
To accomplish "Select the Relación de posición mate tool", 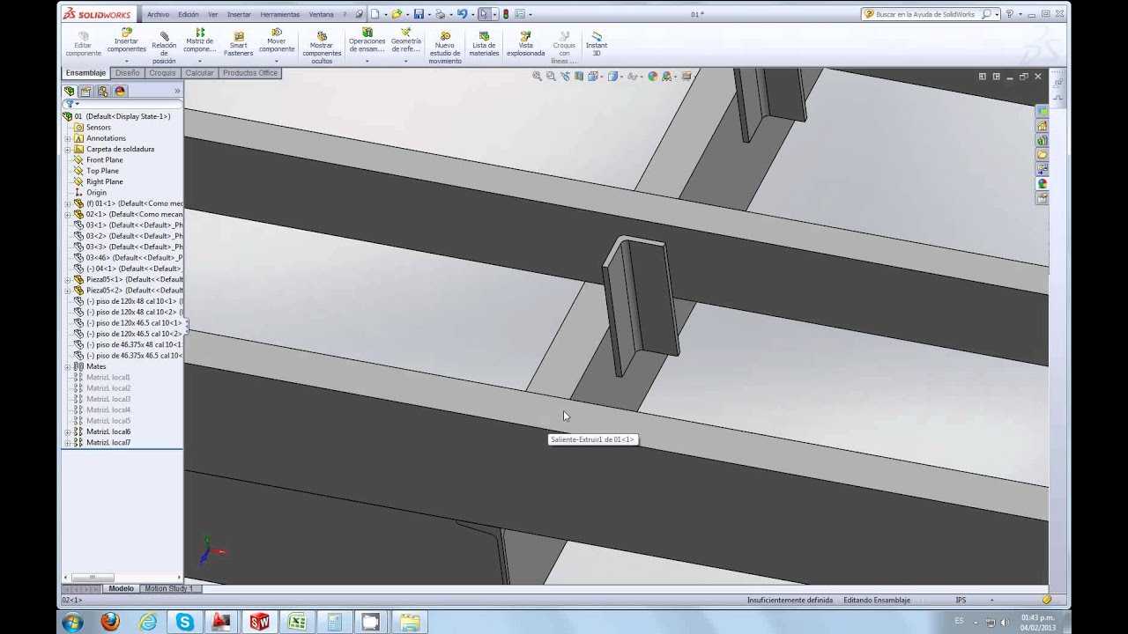I will click(x=164, y=48).
